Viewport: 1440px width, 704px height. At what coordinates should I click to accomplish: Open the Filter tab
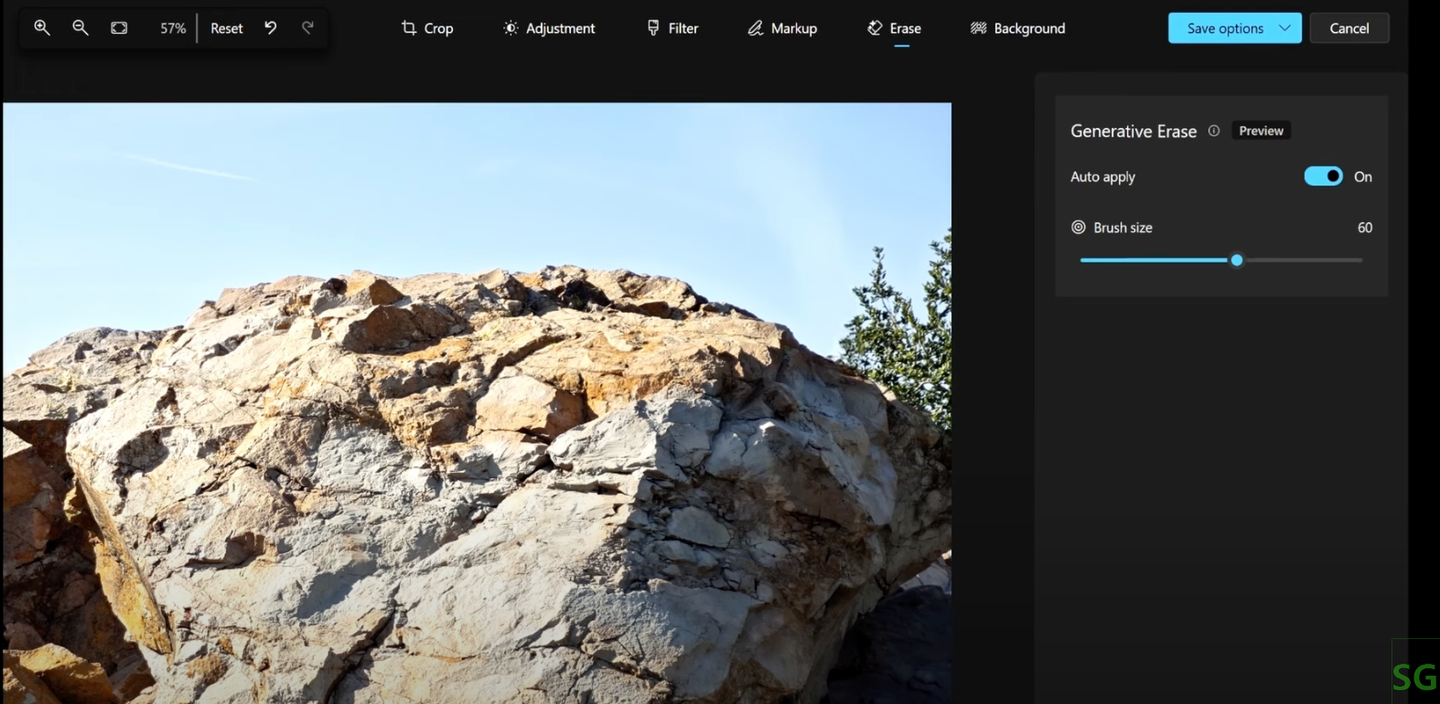point(672,28)
